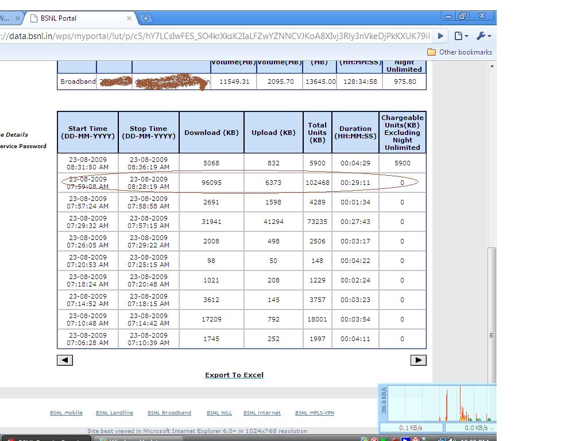This screenshot has width=588, height=441.
Task: Select the 6373 upload cell
Action: pos(273,183)
